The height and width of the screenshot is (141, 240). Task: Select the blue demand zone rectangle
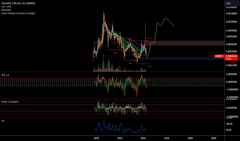[x=182, y=58]
